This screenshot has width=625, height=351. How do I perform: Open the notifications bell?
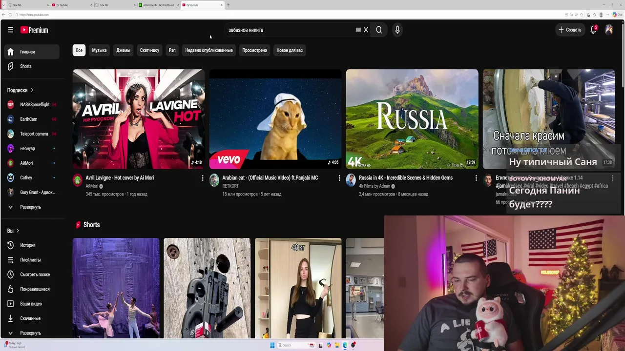[593, 30]
